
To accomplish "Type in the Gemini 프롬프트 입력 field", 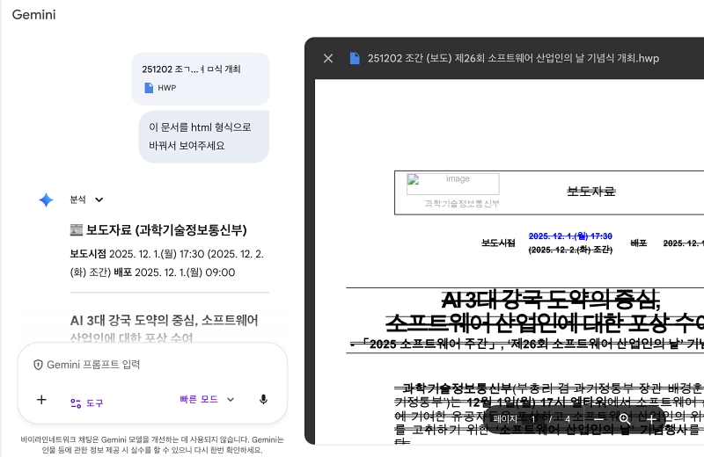I will pyautogui.click(x=150, y=365).
